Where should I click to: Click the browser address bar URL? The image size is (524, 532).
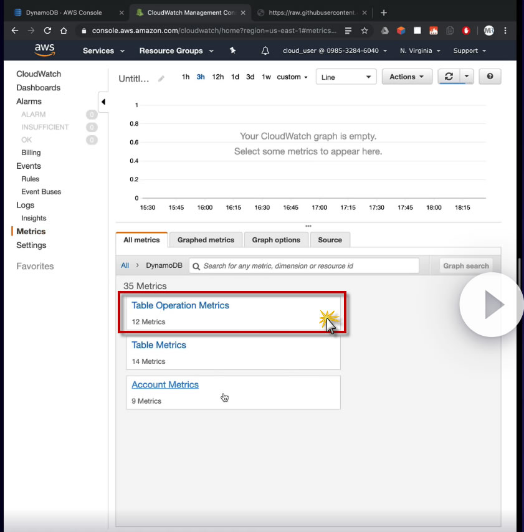(214, 31)
